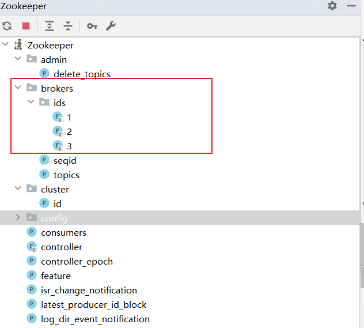Image resolution: width=364 pixels, height=328 pixels.
Task: Collapse the cluster folder
Action: [x=18, y=188]
